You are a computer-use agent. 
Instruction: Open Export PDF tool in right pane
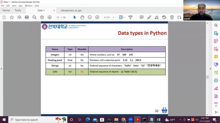pos(216,33)
